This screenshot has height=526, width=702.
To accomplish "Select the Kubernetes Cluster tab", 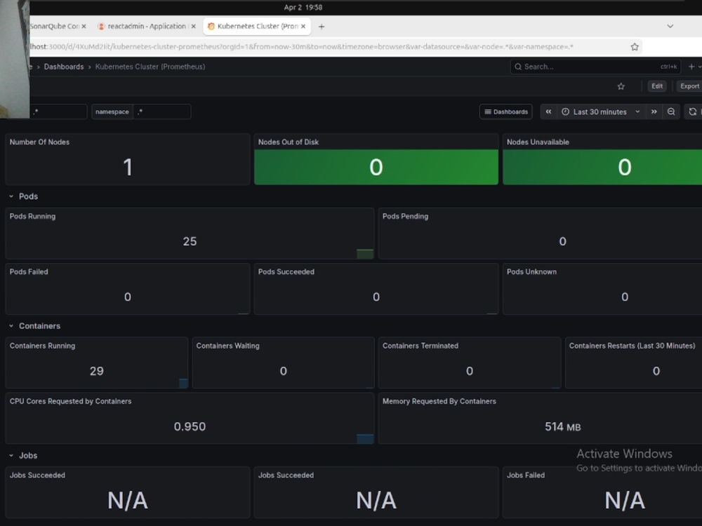I will click(x=256, y=27).
